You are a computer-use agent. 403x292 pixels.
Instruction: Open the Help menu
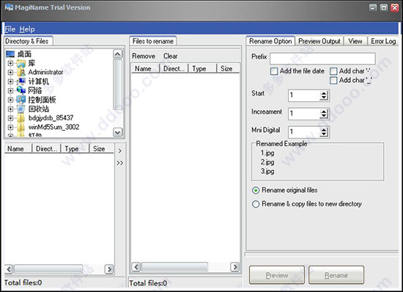pos(27,29)
